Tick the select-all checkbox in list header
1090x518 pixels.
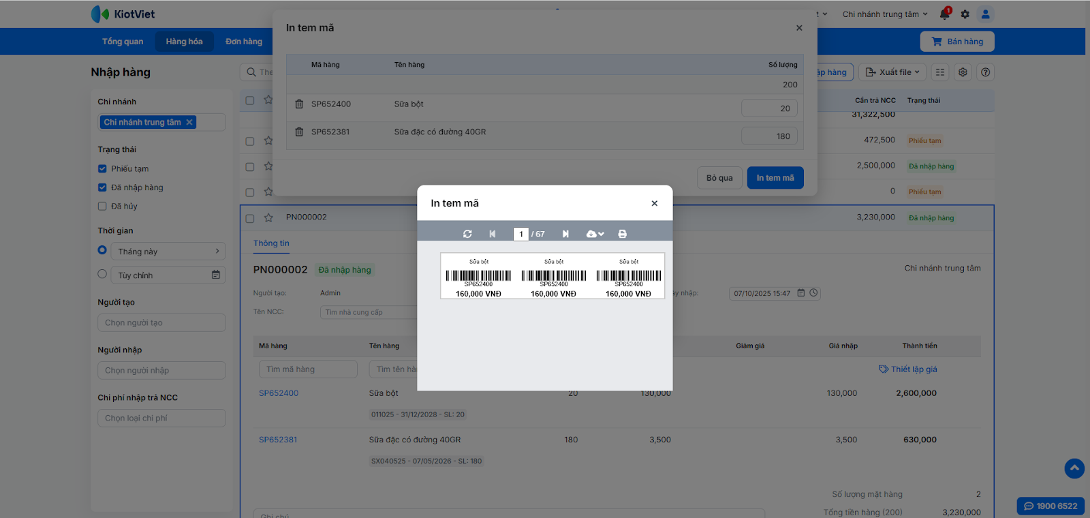point(250,100)
